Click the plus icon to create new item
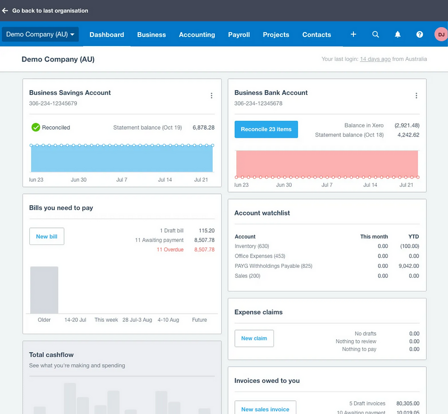This screenshot has height=414, width=448. coord(353,34)
